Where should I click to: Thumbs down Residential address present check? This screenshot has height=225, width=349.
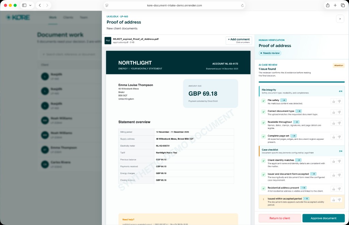coord(339,189)
